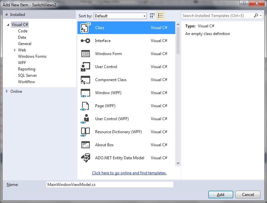Close the Add New Item dialog
This screenshot has height=203, width=267.
pos(257,3)
